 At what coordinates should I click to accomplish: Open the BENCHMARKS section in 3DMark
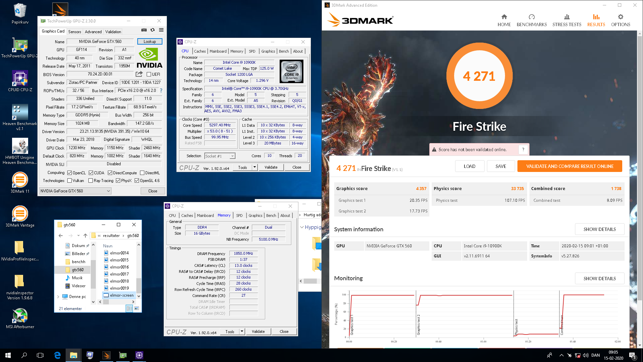[531, 20]
